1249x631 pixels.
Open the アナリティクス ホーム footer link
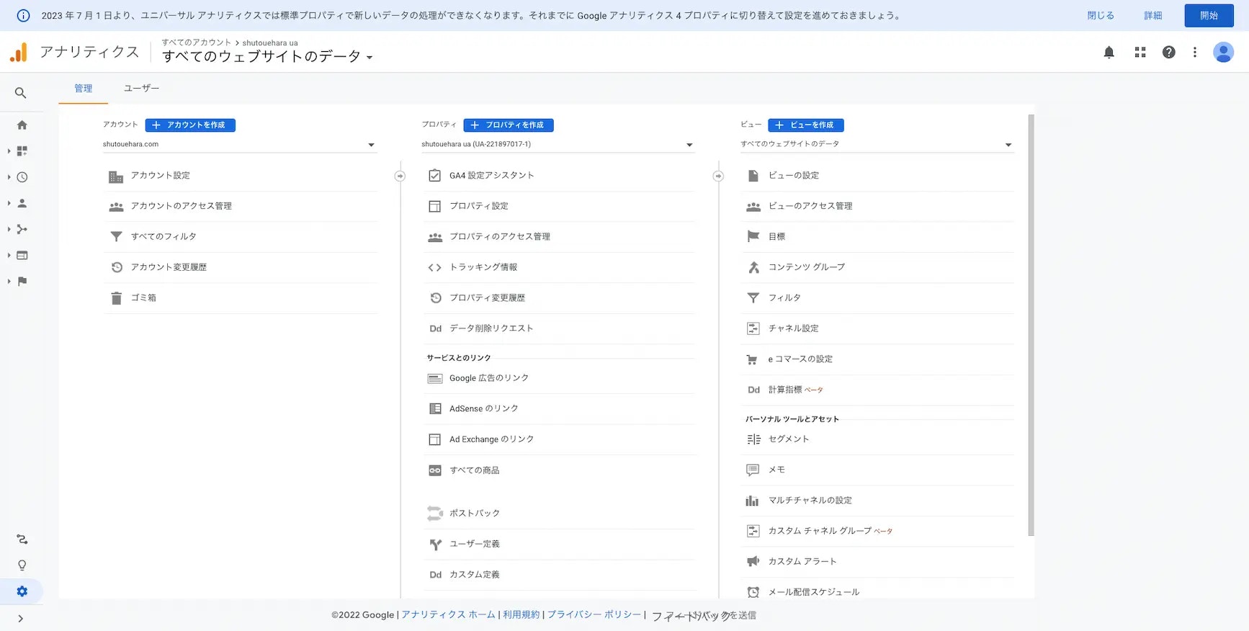pyautogui.click(x=448, y=614)
